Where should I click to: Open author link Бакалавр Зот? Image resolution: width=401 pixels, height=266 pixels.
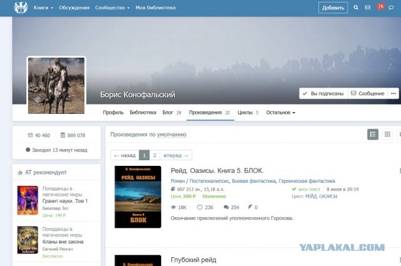(55, 208)
